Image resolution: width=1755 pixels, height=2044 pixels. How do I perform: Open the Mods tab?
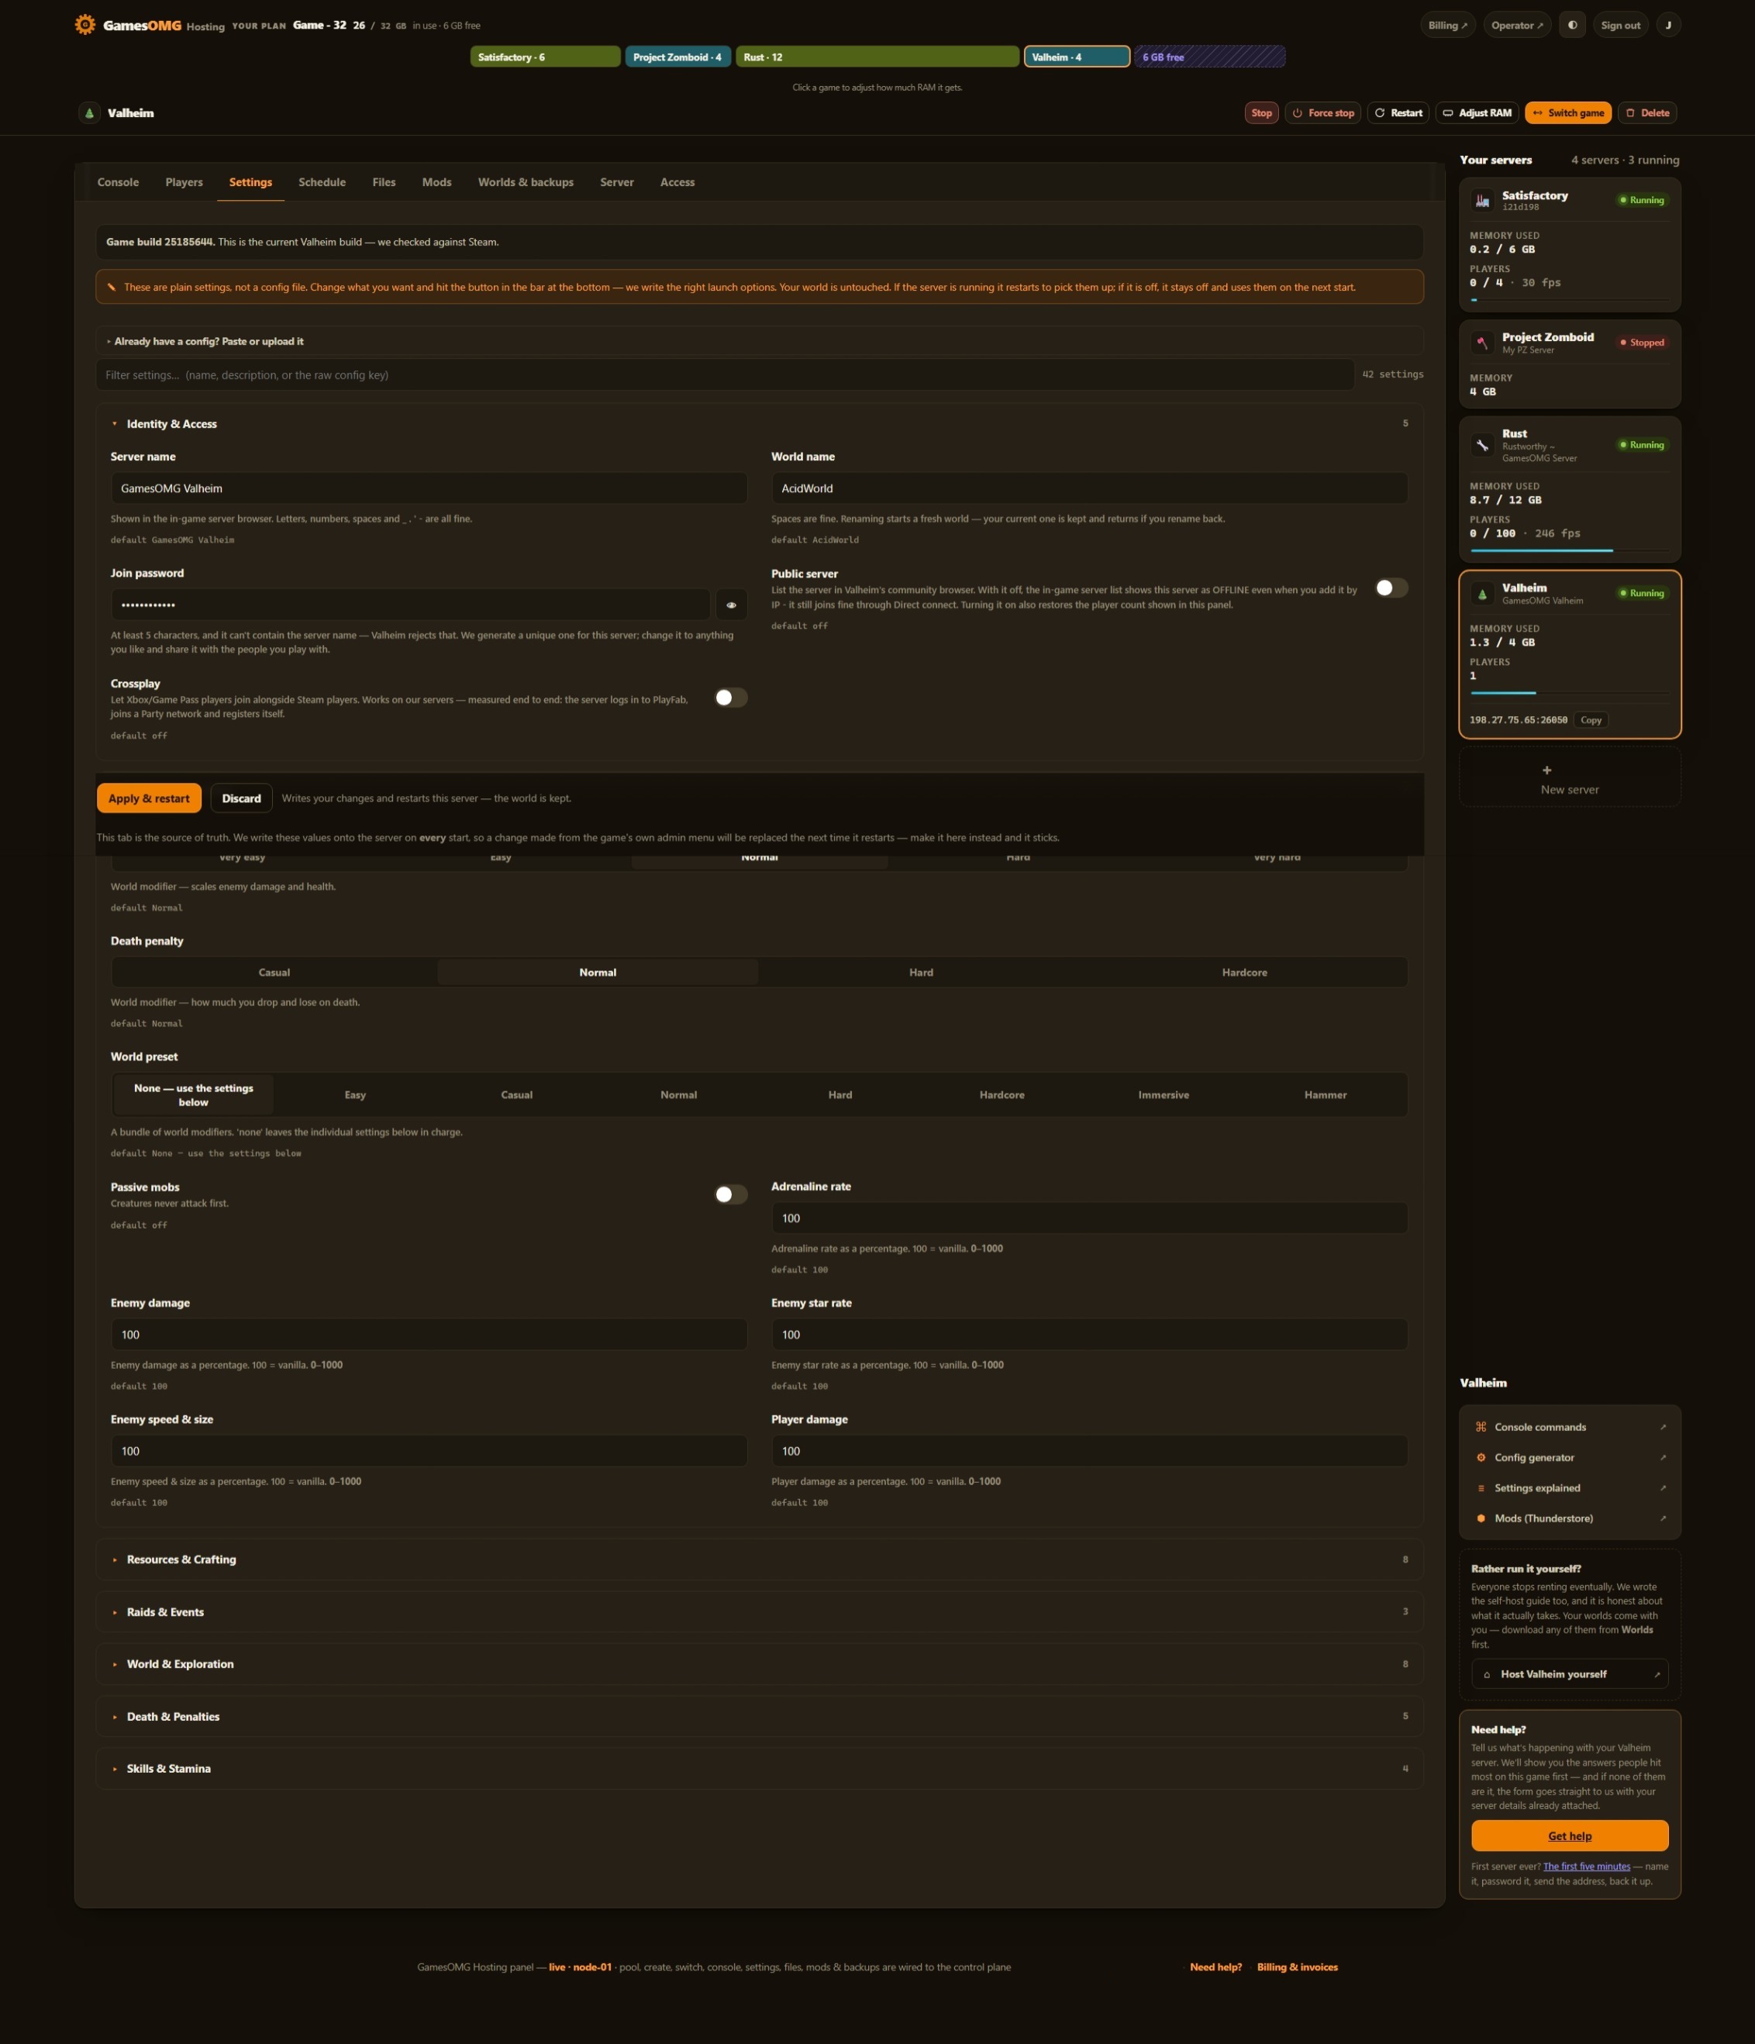pos(436,182)
